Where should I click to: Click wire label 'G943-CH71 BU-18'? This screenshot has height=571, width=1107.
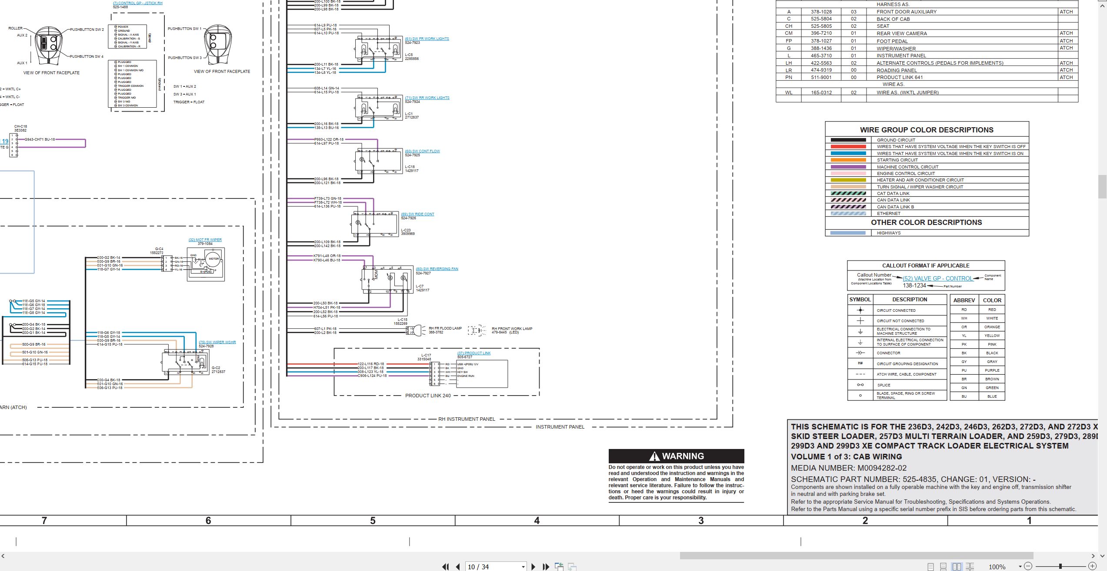pyautogui.click(x=40, y=139)
